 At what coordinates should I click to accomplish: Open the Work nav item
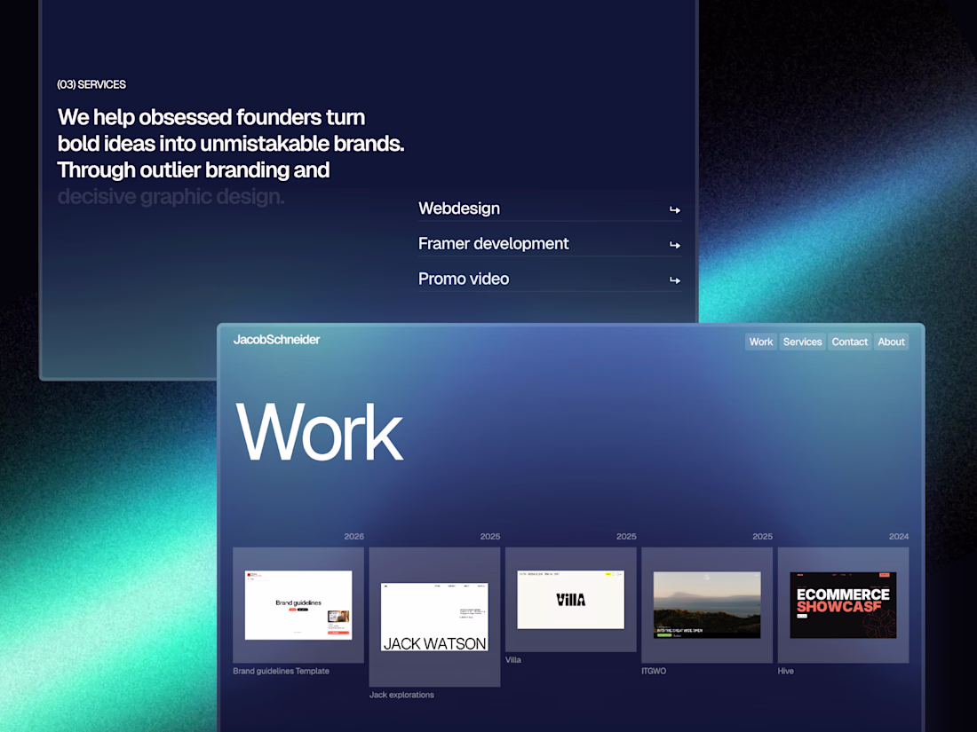click(761, 342)
